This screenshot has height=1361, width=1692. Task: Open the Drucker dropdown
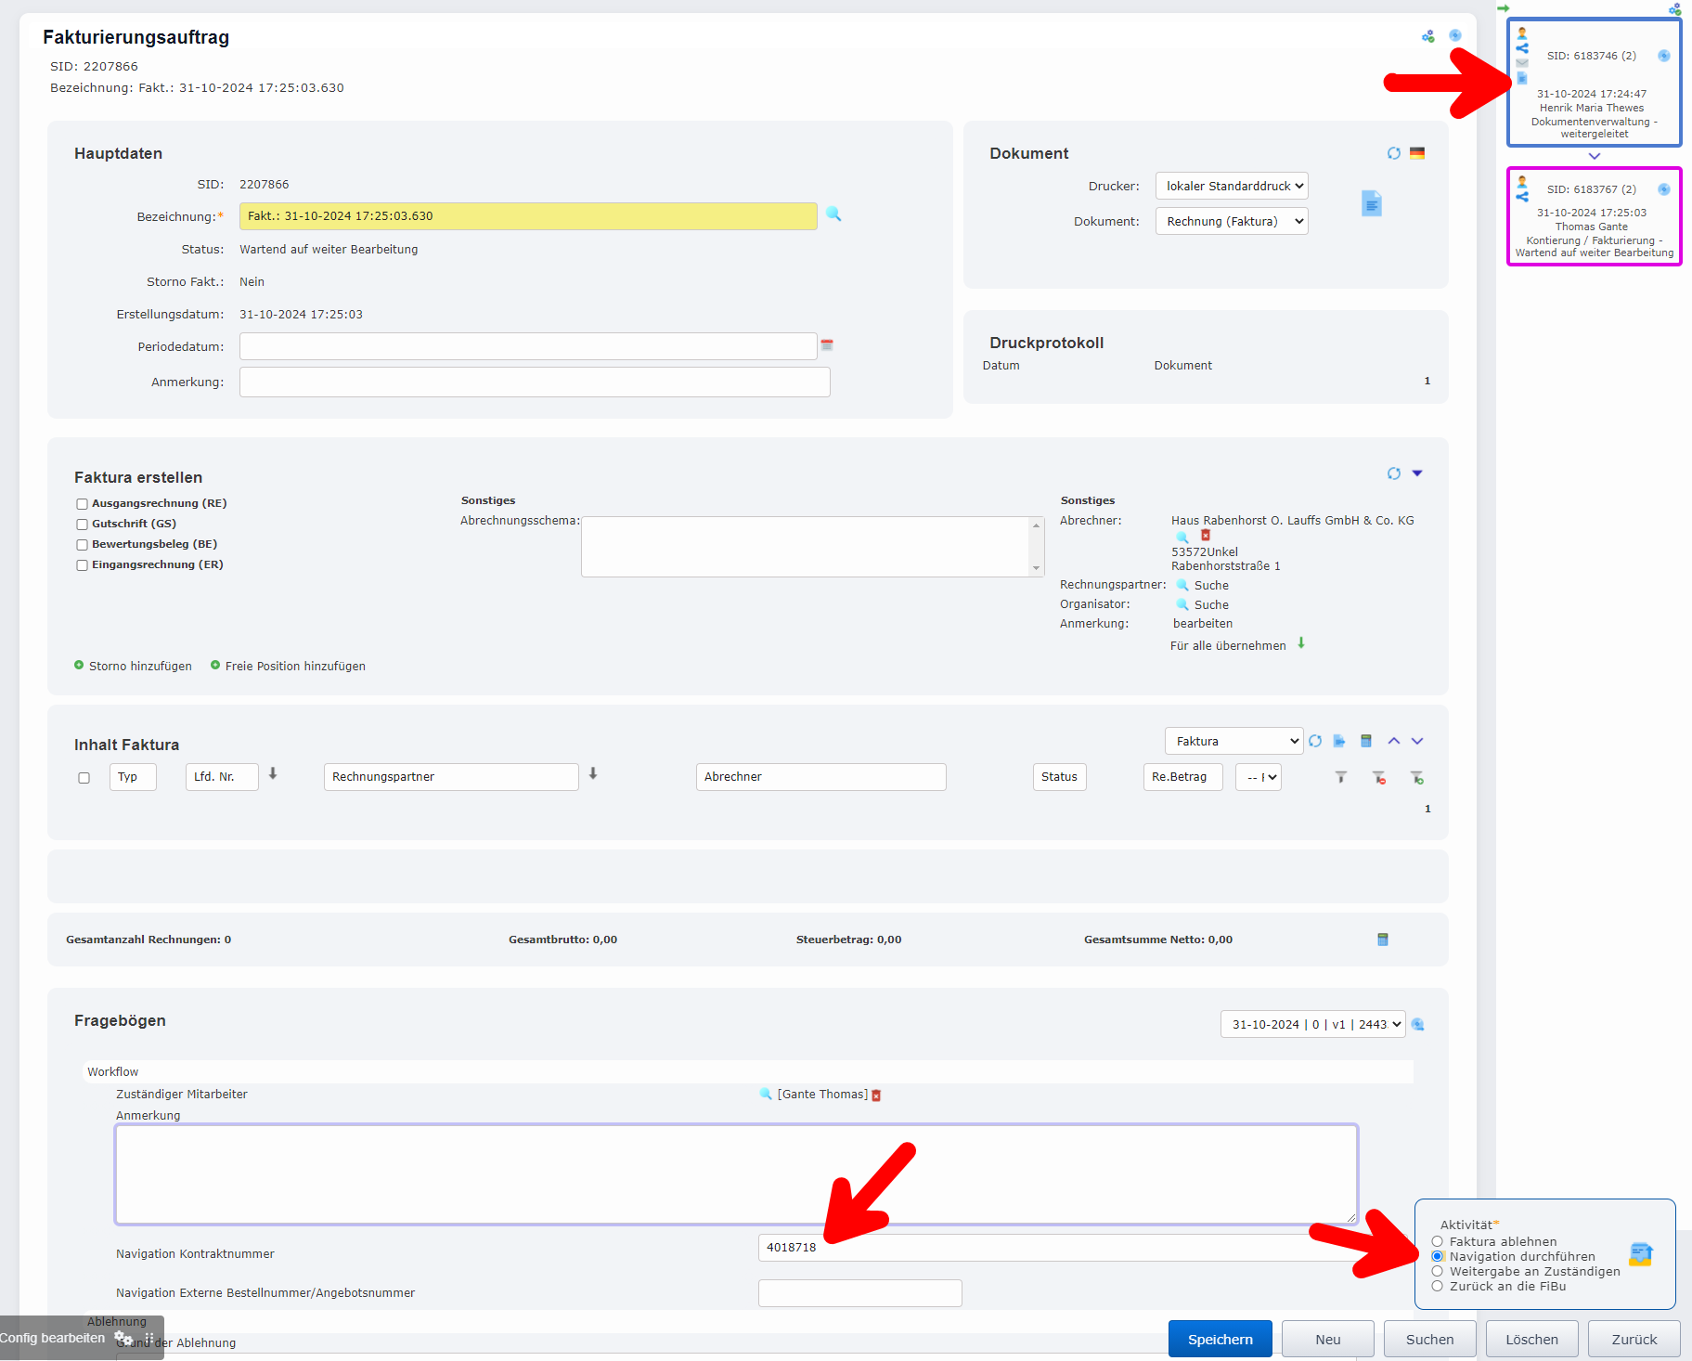tap(1231, 187)
